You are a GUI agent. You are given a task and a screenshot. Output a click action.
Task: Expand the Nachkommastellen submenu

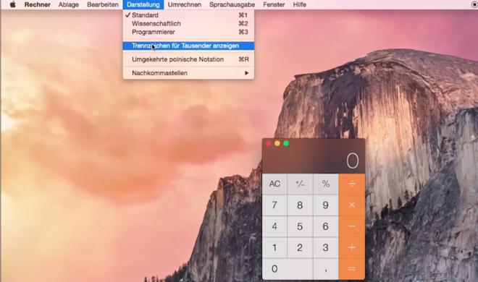188,73
